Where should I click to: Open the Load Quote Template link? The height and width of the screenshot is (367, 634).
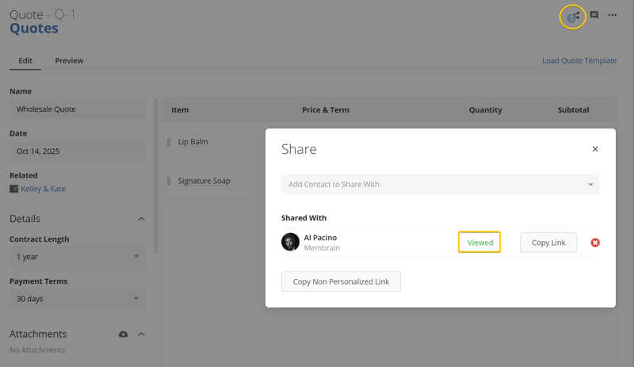(579, 61)
